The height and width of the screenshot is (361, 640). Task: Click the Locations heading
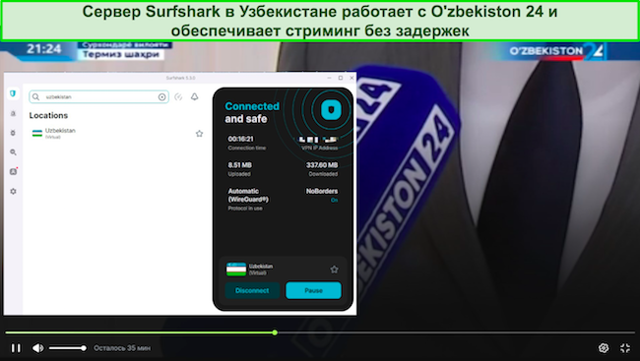tap(48, 115)
